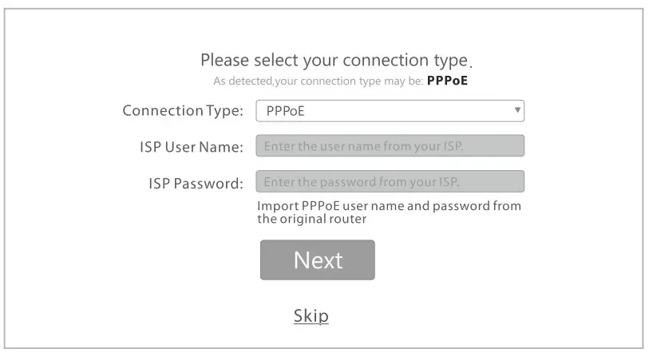
Task: Click 'the original router' link text
Action: point(311,218)
